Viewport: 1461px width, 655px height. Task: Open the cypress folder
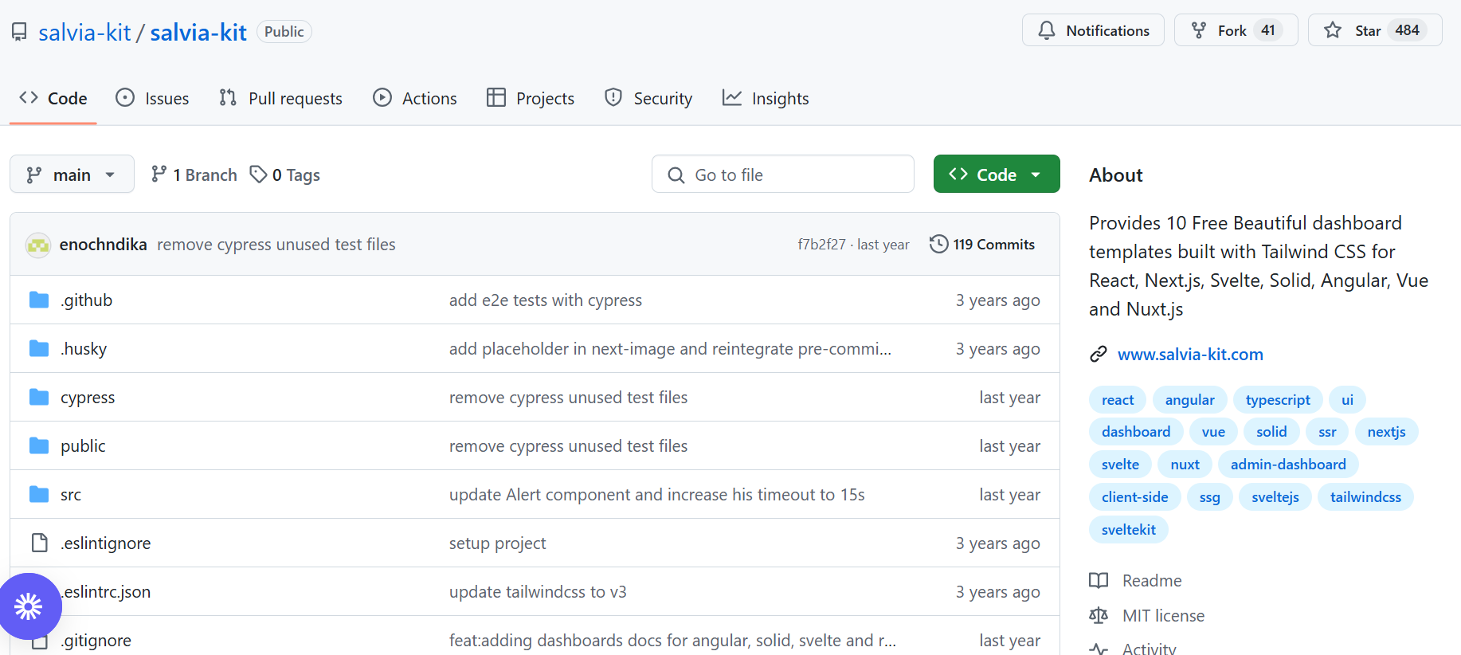pyautogui.click(x=88, y=398)
